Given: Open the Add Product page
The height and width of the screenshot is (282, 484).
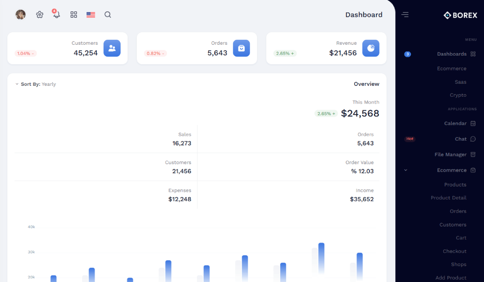Looking at the screenshot, I should coord(451,278).
